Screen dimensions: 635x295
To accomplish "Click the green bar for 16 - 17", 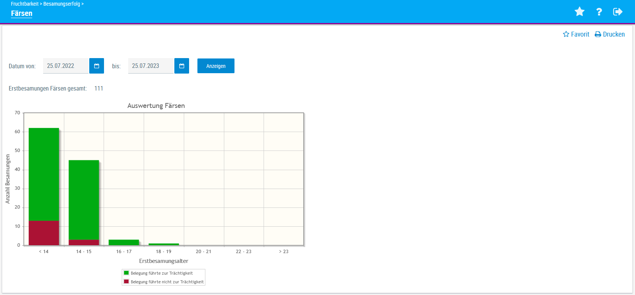I will tap(124, 242).
